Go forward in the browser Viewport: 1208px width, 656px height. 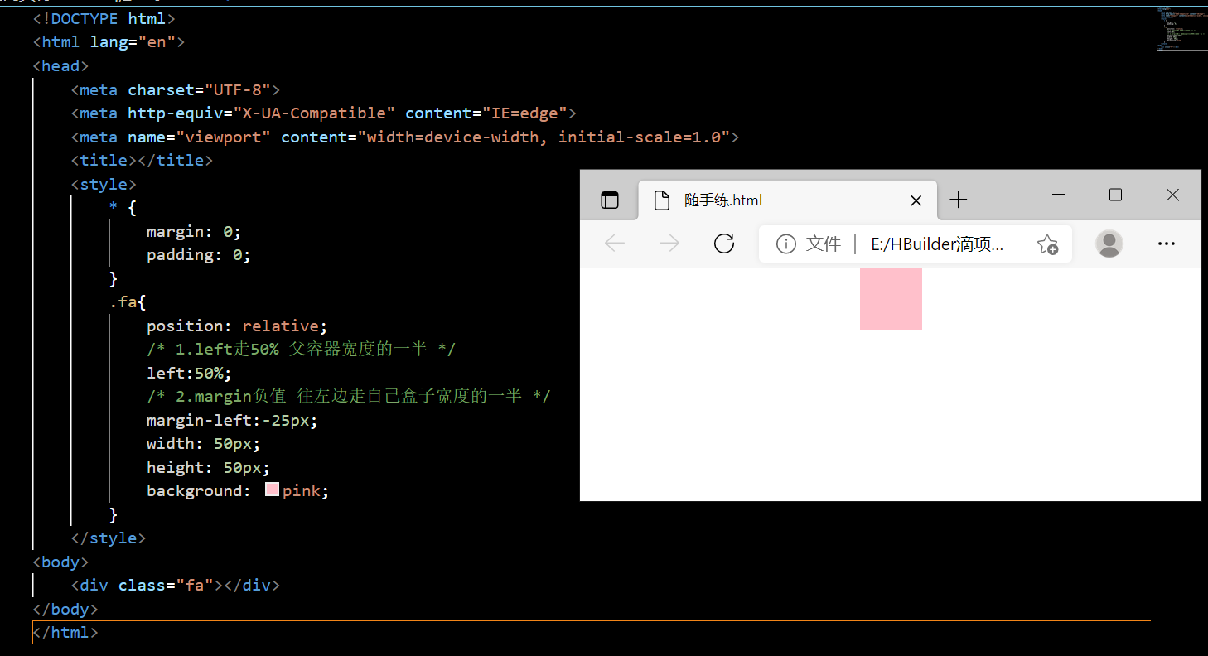[669, 244]
